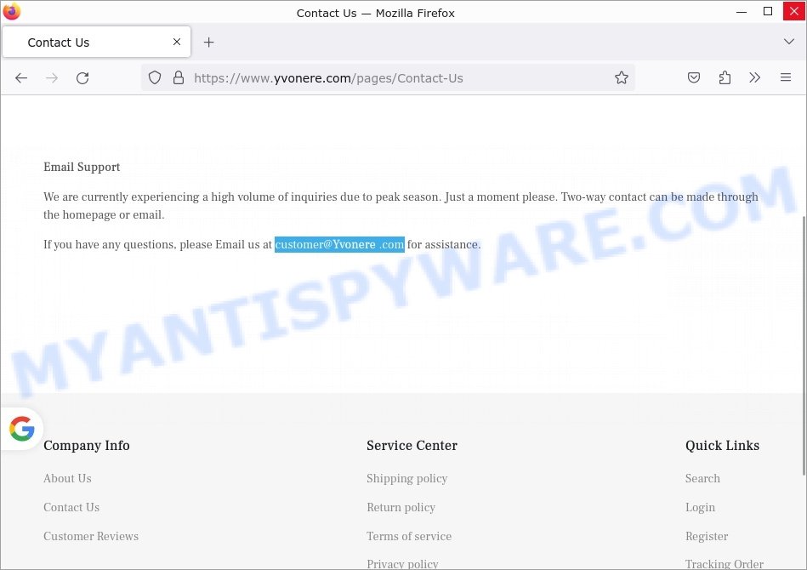Image resolution: width=807 pixels, height=570 pixels.
Task: Open the Search quick link
Action: click(x=702, y=478)
